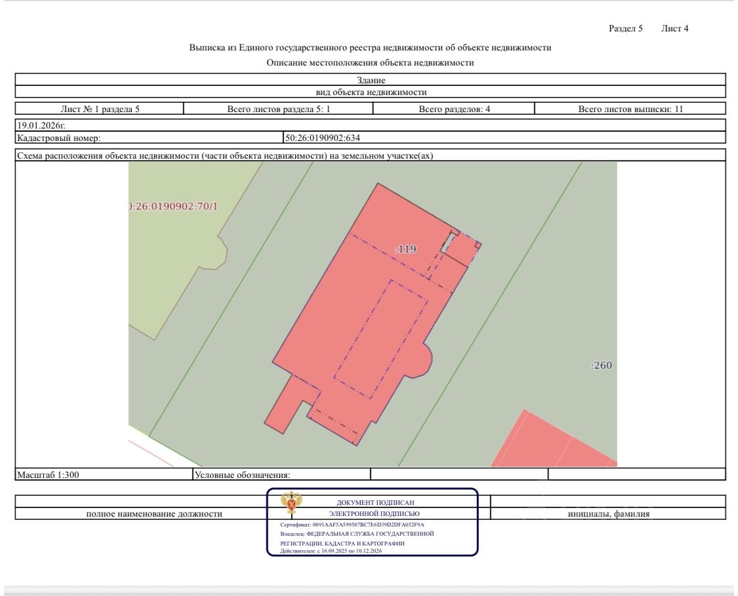Click the "Лист 4" page label
This screenshot has width=738, height=596.
(x=675, y=28)
